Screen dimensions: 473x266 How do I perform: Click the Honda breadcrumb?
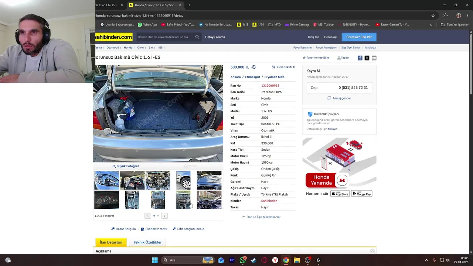[x=128, y=48]
